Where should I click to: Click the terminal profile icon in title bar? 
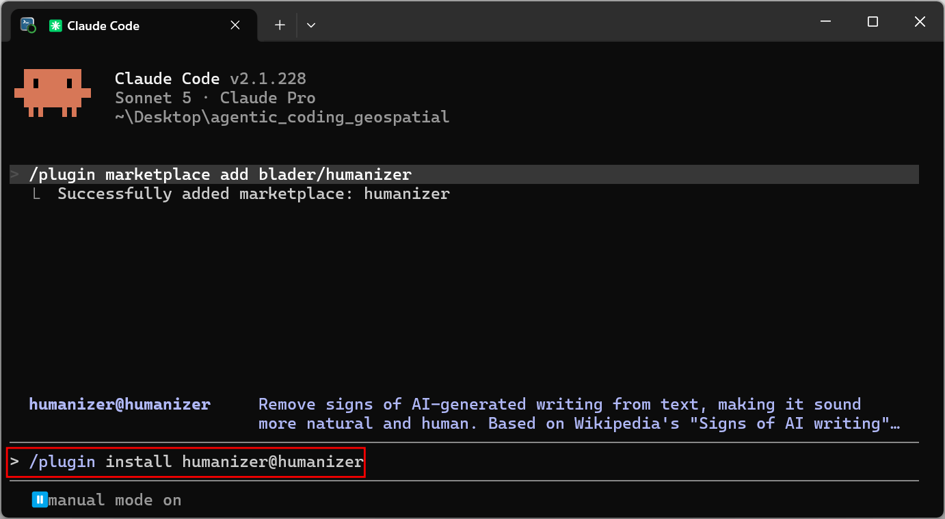(28, 25)
